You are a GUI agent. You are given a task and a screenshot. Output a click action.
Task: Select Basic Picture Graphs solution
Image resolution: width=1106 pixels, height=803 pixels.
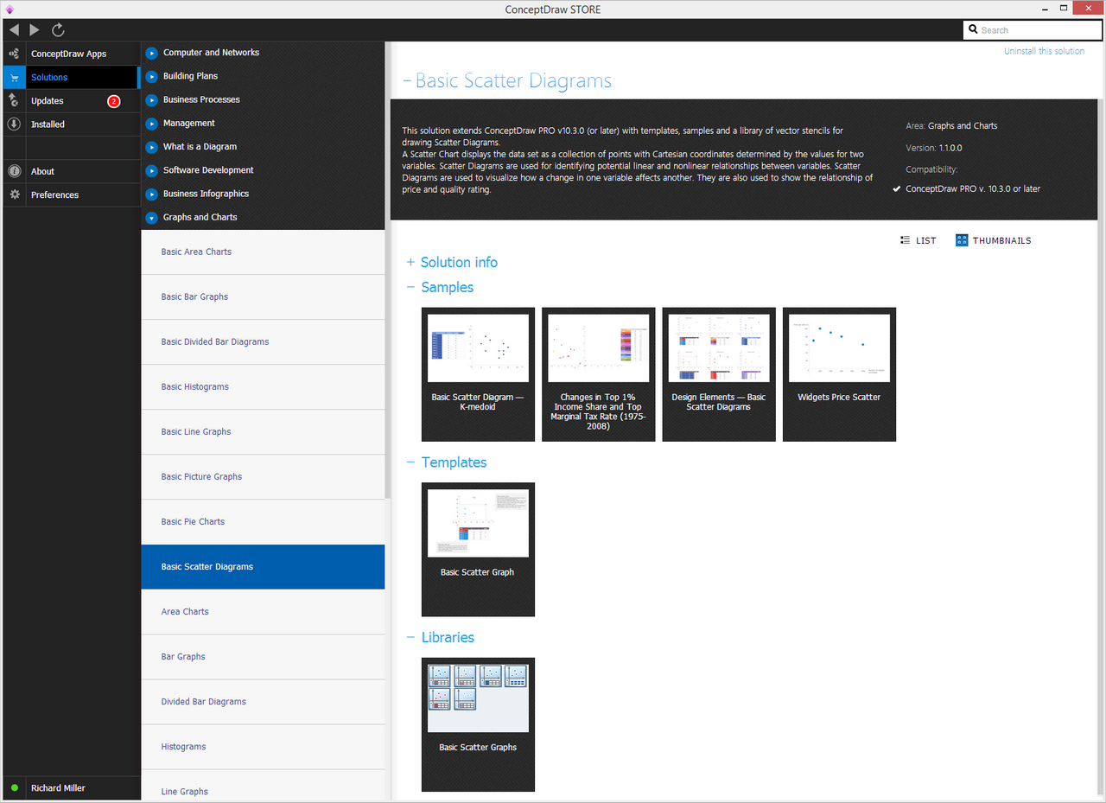coord(263,477)
